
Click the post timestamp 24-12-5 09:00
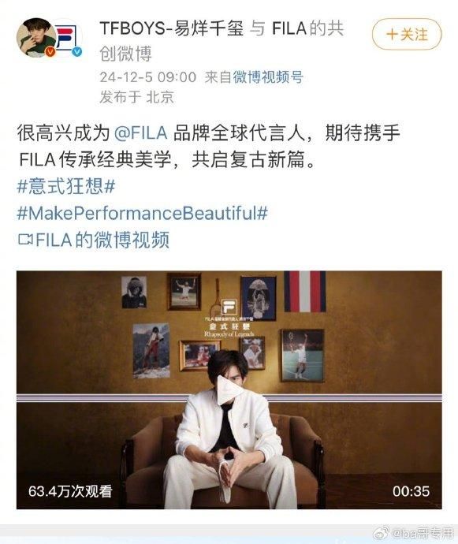pyautogui.click(x=148, y=77)
